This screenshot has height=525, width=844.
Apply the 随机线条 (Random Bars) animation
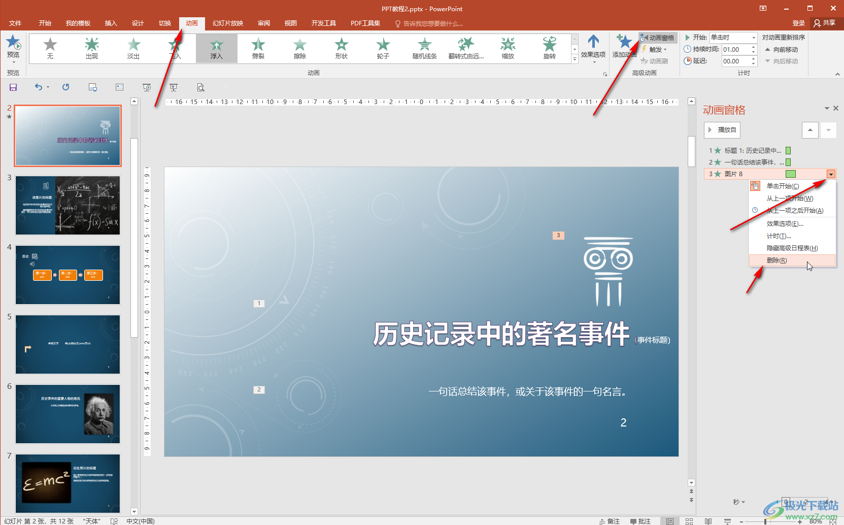pyautogui.click(x=425, y=48)
